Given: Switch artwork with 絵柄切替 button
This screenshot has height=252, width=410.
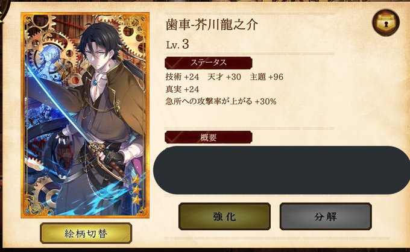Looking at the screenshot, I should coord(86,233).
